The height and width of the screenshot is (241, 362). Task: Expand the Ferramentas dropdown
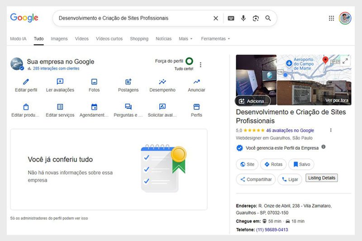click(215, 39)
